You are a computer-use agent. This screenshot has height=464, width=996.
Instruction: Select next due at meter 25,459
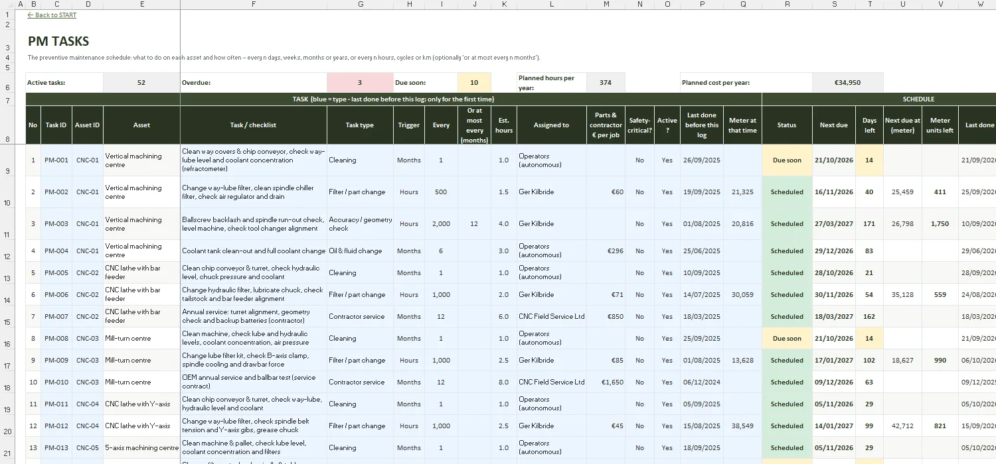tap(902, 192)
